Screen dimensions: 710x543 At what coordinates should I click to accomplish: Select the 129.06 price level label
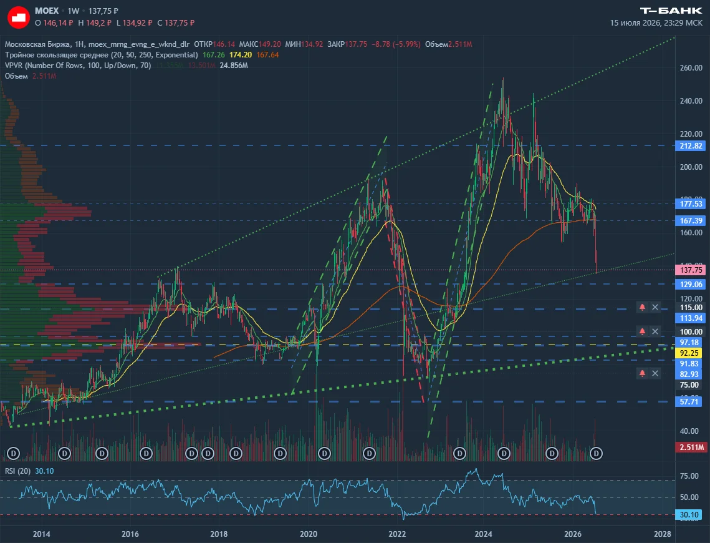click(x=691, y=284)
